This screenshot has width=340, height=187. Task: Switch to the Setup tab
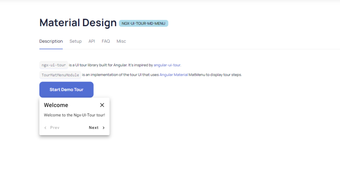[x=75, y=41]
